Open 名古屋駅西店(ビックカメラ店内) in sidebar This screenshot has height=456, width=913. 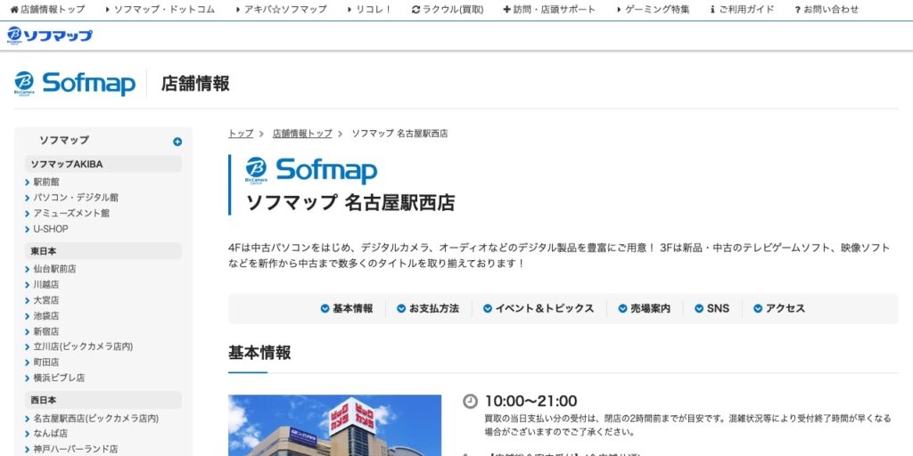pos(96,419)
